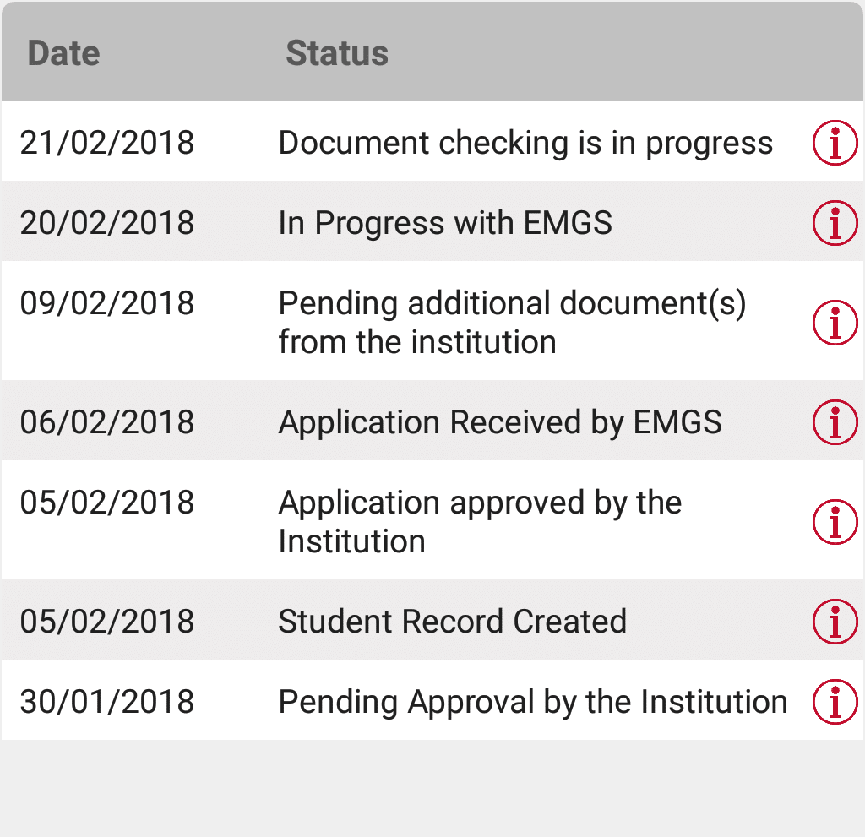The image size is (865, 837).
Task: Click 'Pending Approval by the Institution' status text
Action: click(532, 701)
